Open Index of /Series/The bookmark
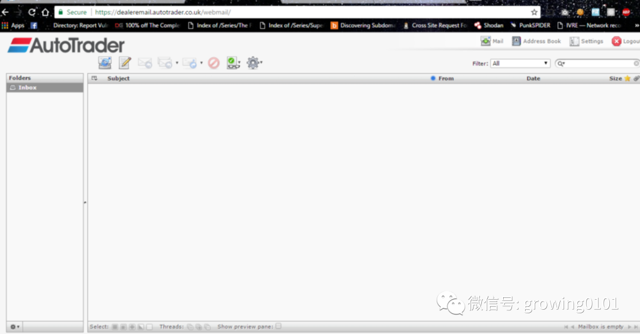This screenshot has height=334, width=640. 220,25
